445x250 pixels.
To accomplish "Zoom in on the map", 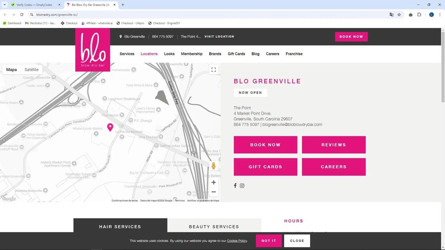I will coord(214,182).
